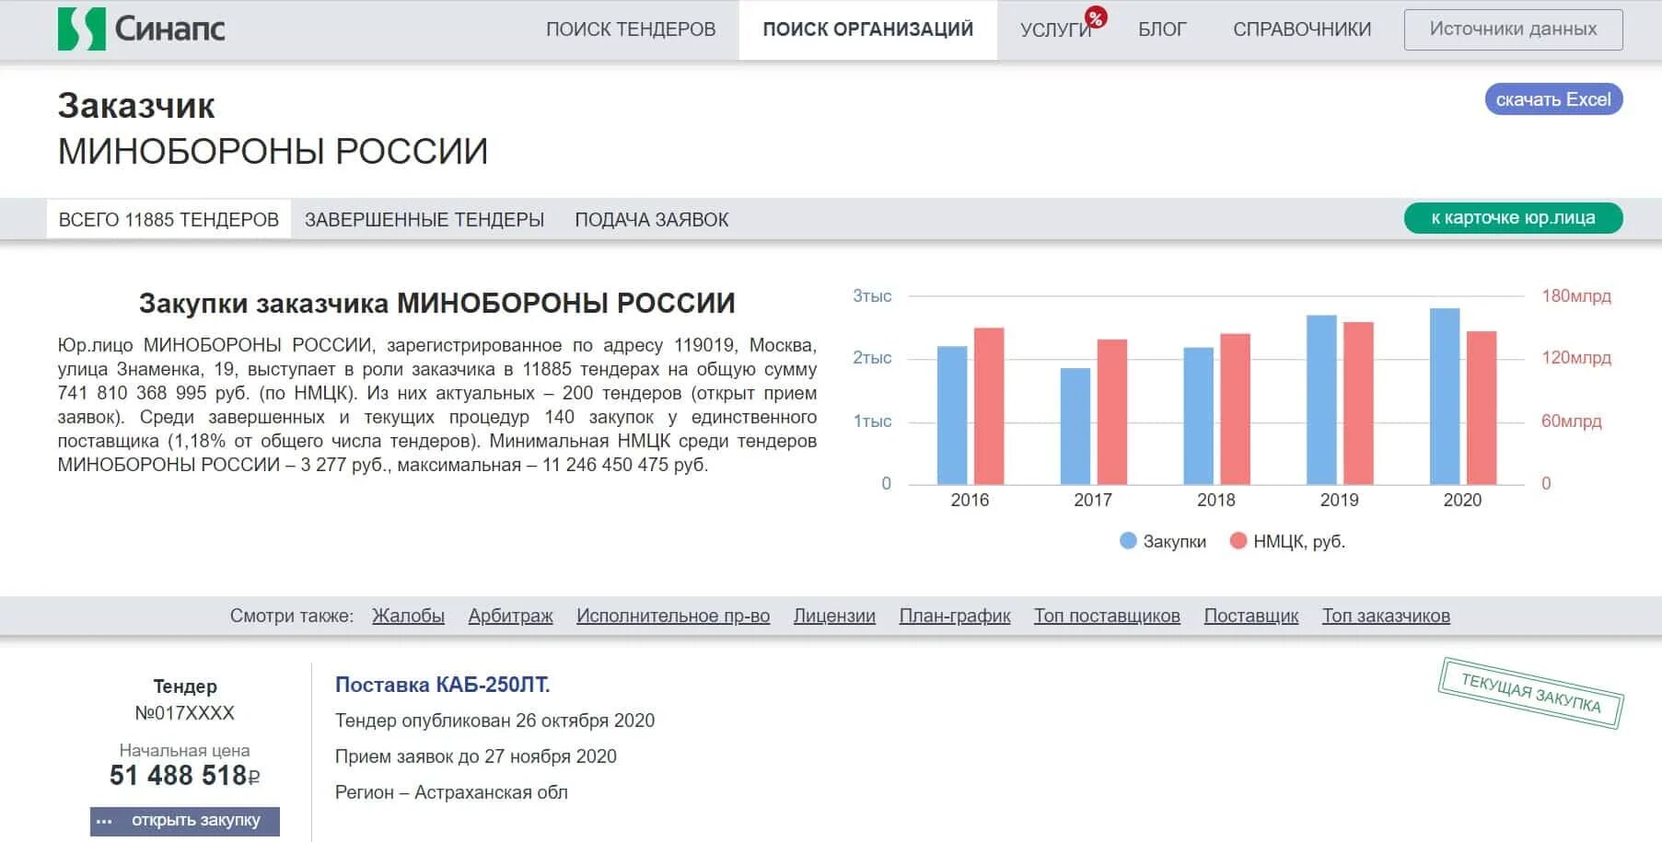
Task: Click к карточке юр.лица button
Action: pyautogui.click(x=1513, y=218)
